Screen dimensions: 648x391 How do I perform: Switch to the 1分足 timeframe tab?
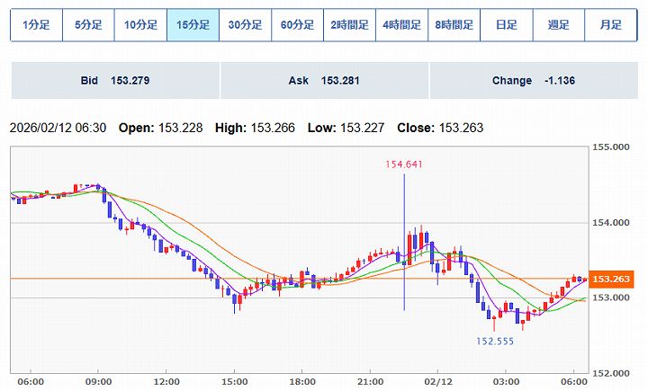36,25
